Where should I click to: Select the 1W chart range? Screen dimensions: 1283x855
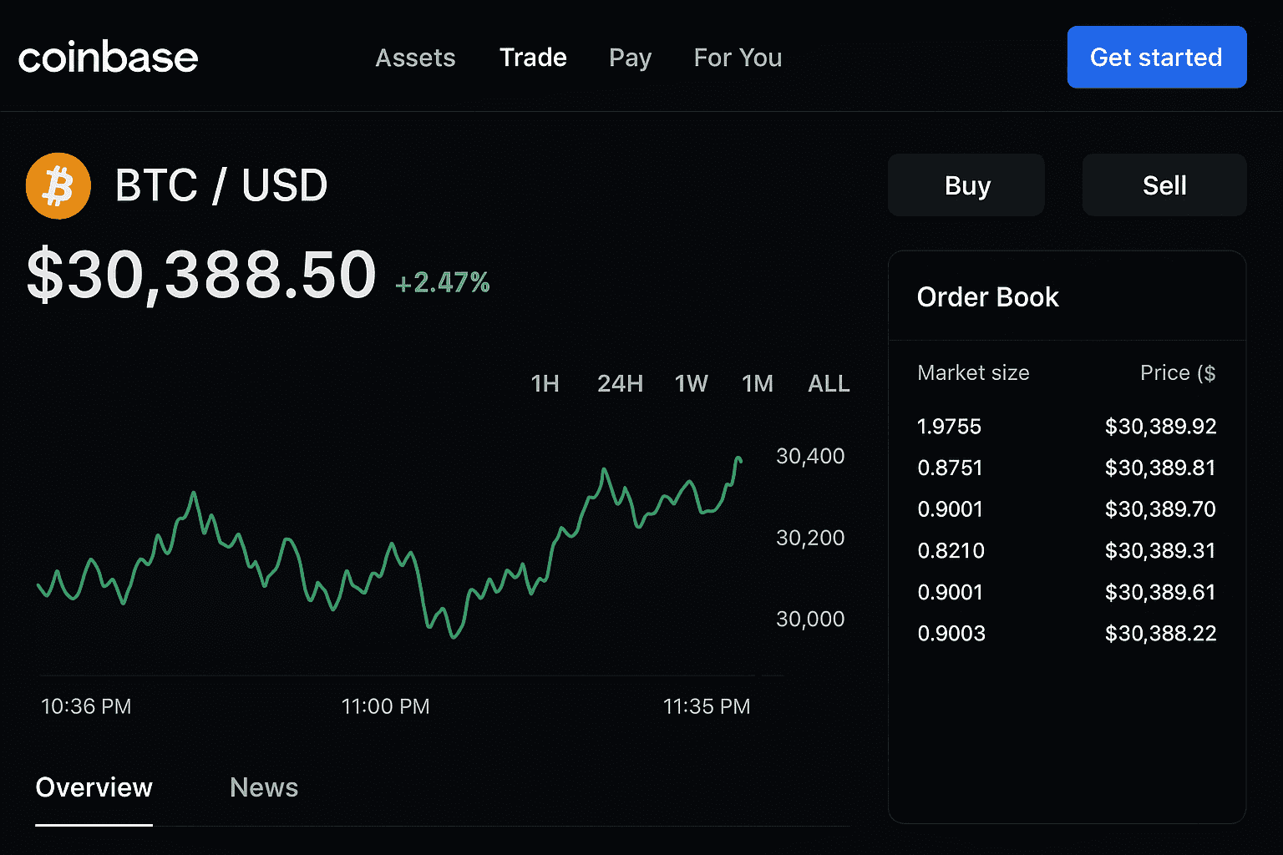[x=691, y=383]
